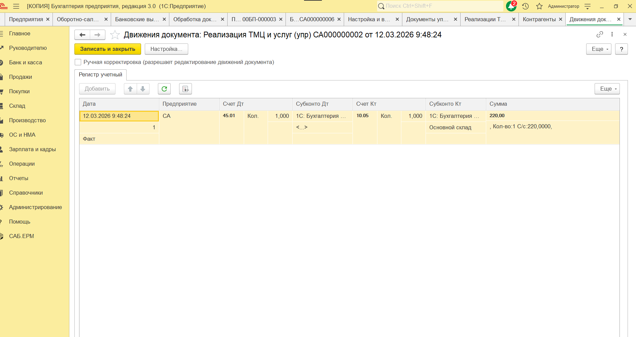This screenshot has width=636, height=337.
Task: Open help question mark button
Action: [622, 49]
